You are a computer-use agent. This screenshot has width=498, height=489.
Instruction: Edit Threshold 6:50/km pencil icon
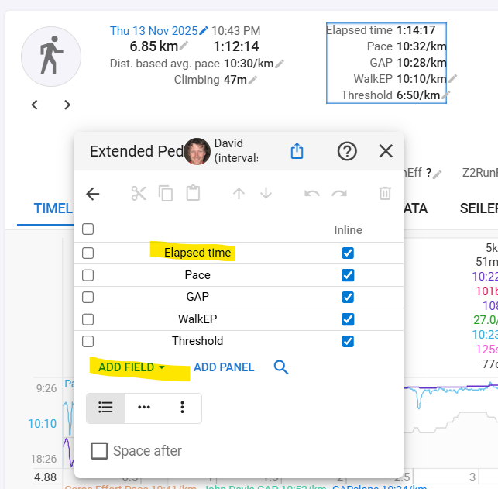[446, 95]
